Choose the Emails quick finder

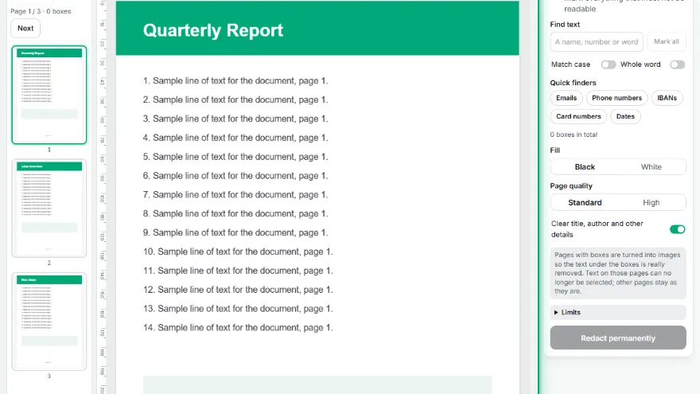coord(566,98)
